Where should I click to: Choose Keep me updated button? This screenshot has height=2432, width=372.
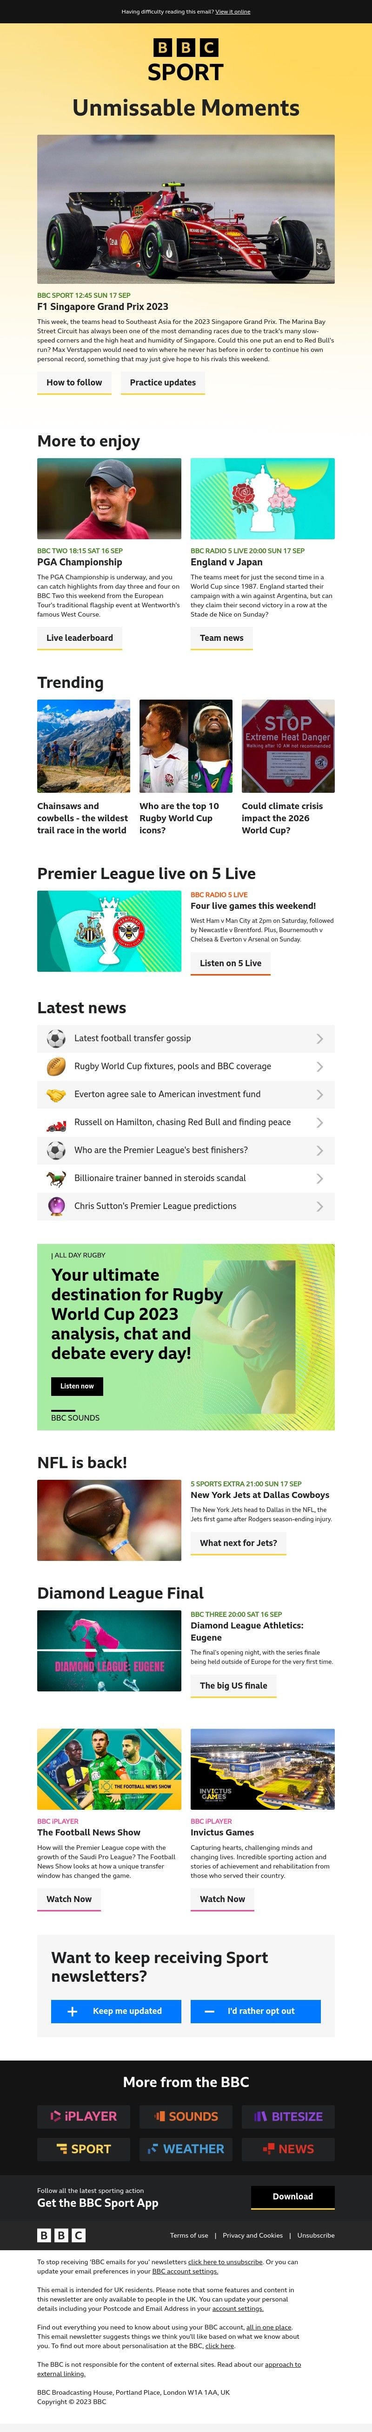(116, 2011)
